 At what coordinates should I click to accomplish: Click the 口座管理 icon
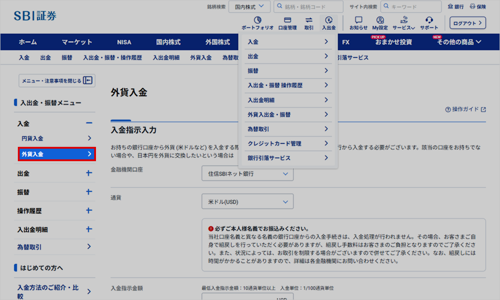(x=287, y=21)
